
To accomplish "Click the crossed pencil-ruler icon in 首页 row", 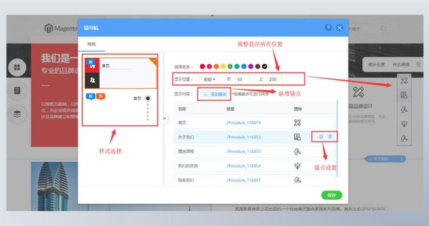I will [x=297, y=123].
